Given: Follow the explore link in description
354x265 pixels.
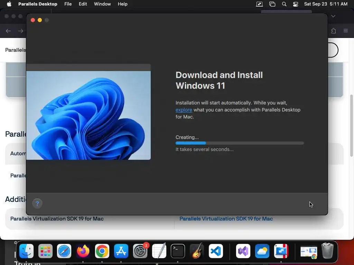Looking at the screenshot, I should click(184, 110).
